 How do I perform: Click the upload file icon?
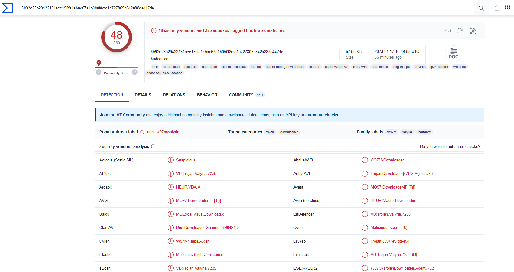click(x=497, y=8)
